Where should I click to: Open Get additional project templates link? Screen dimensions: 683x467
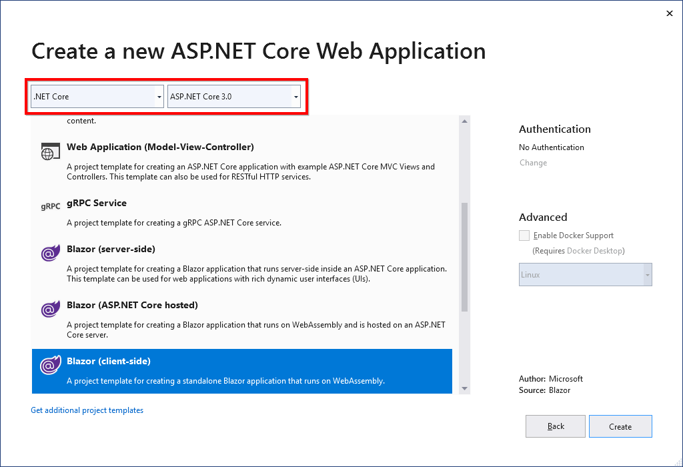click(x=87, y=410)
